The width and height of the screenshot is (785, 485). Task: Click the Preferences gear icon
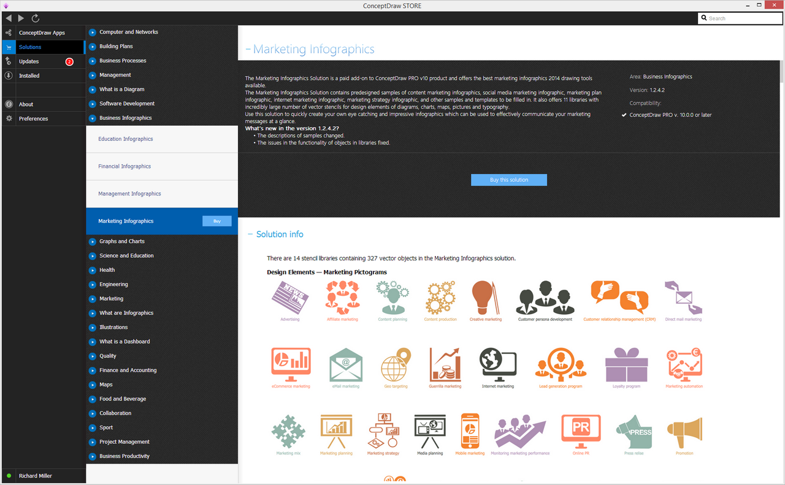(x=9, y=119)
